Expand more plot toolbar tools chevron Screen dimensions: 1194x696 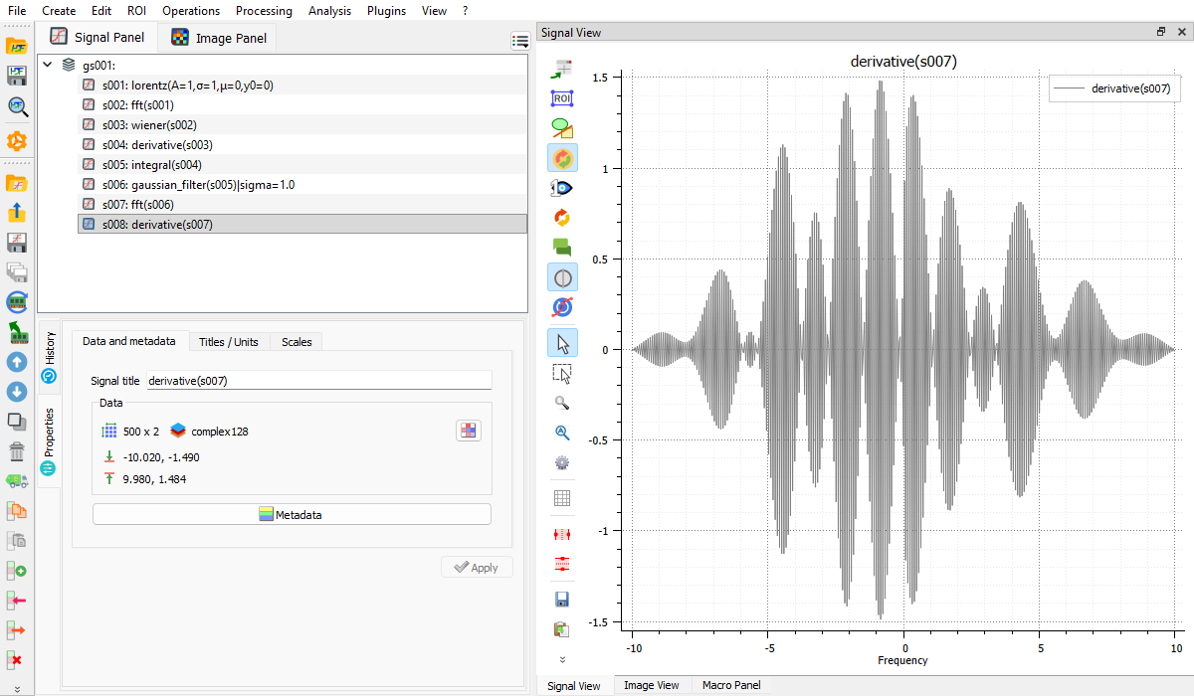(x=562, y=659)
